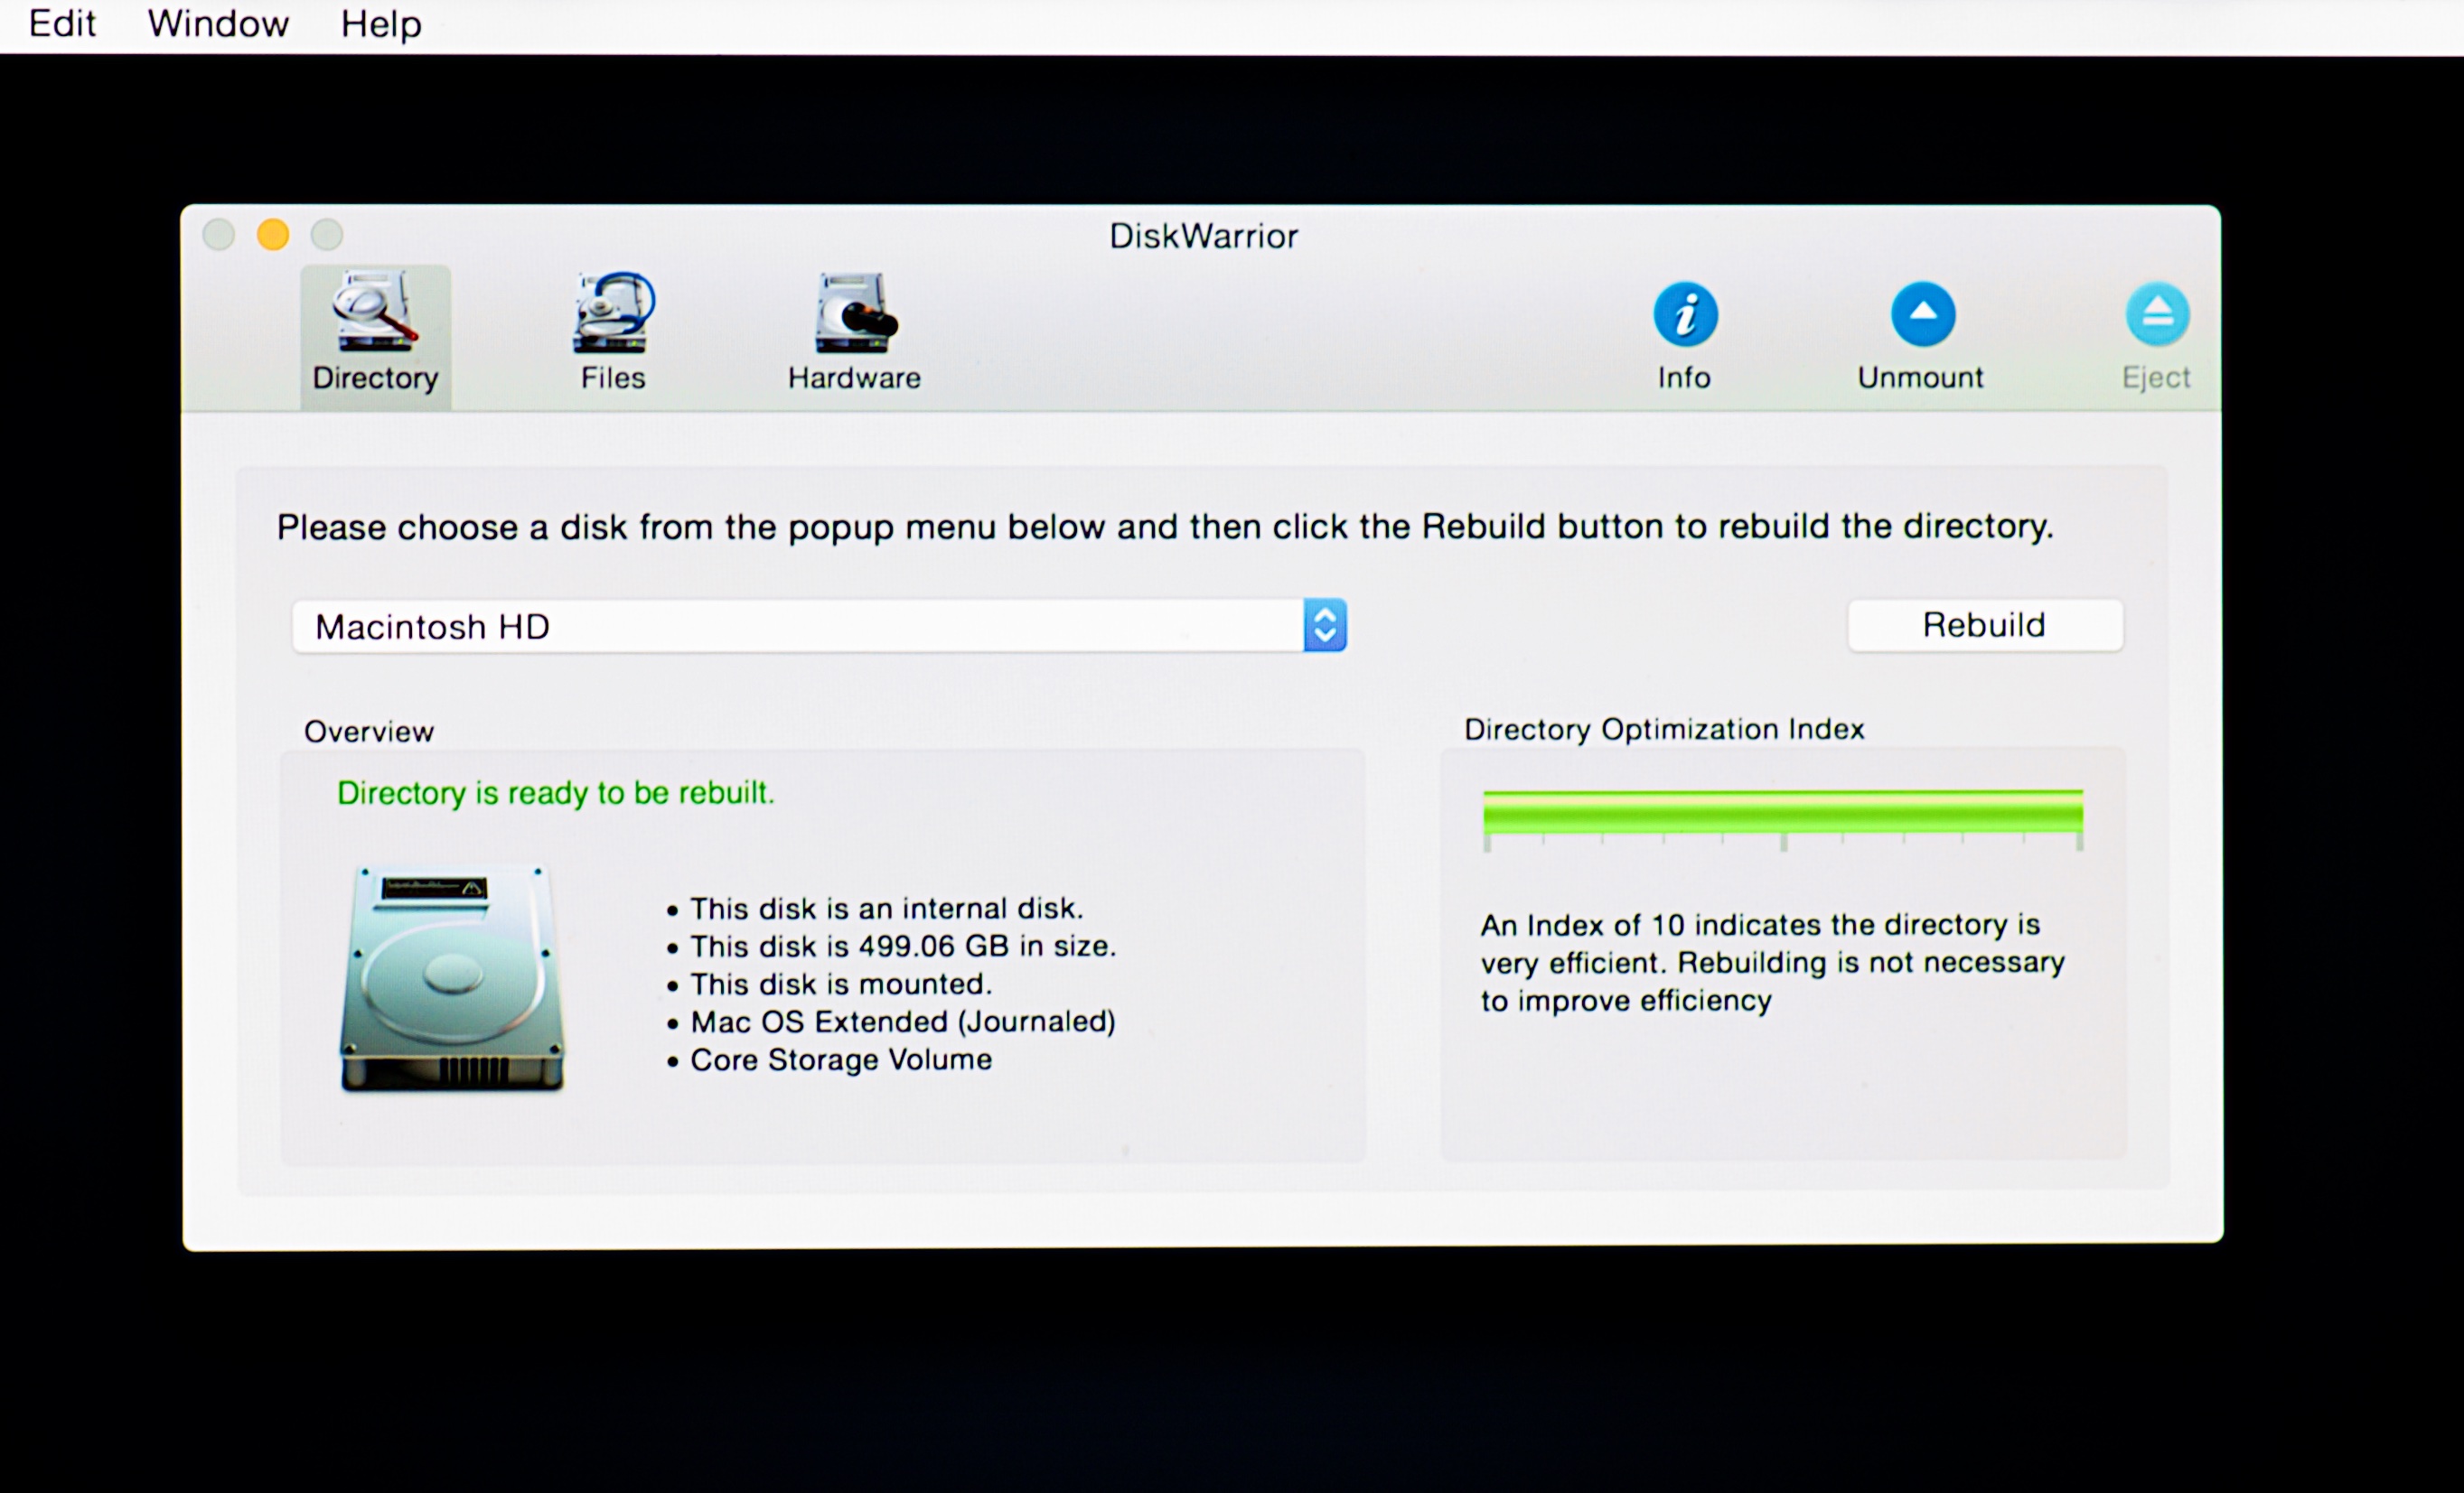Click the Rebuild button
2464x1493 pixels.
coord(1985,625)
